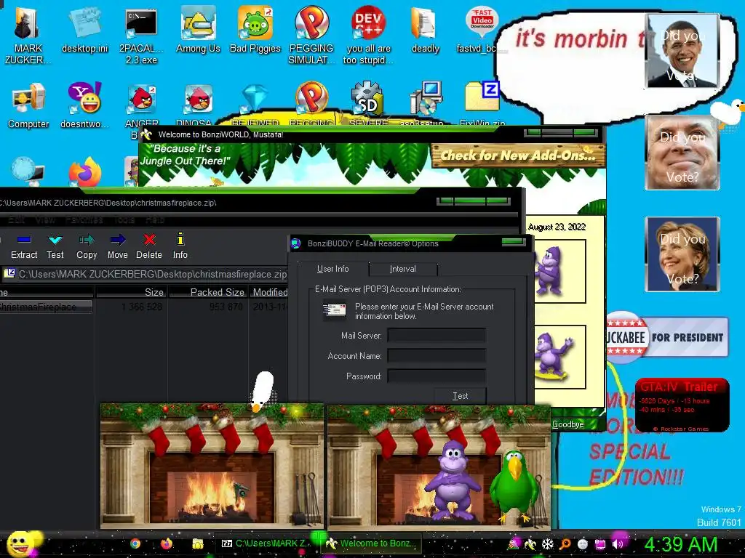Click the 4:39 AM taskbar clock
This screenshot has width=745, height=558.
tap(680, 544)
